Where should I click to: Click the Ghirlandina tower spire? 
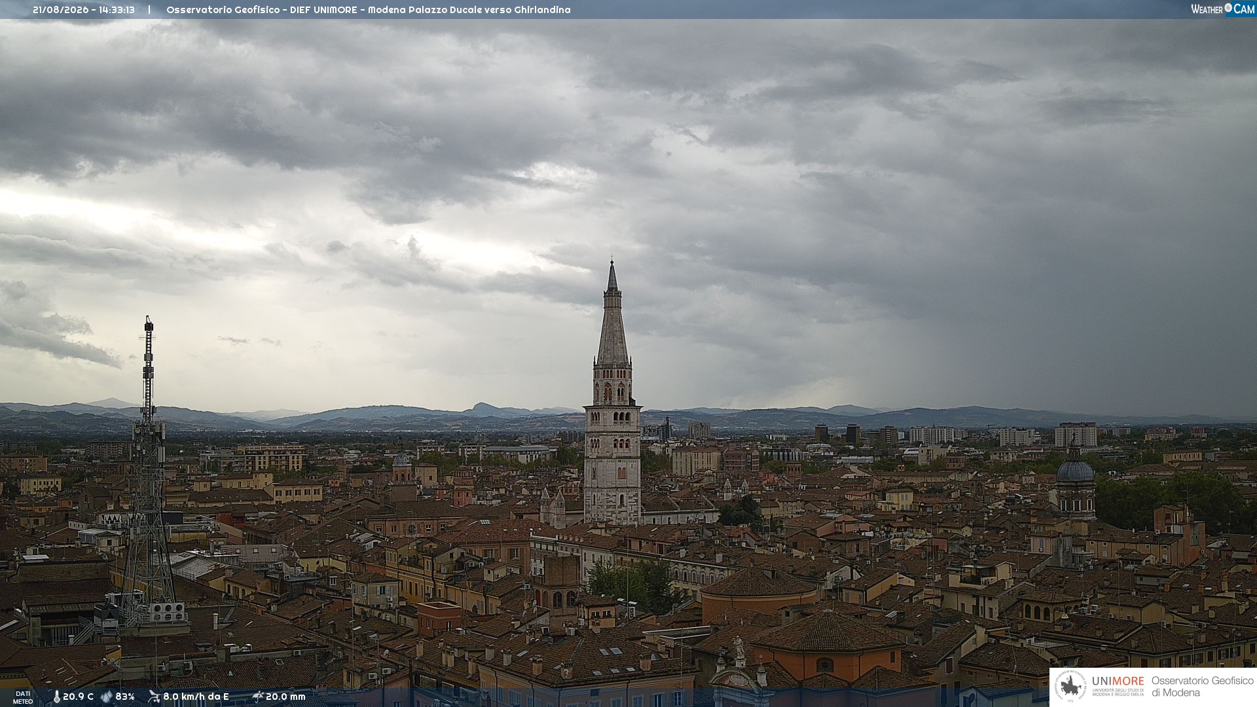point(612,314)
